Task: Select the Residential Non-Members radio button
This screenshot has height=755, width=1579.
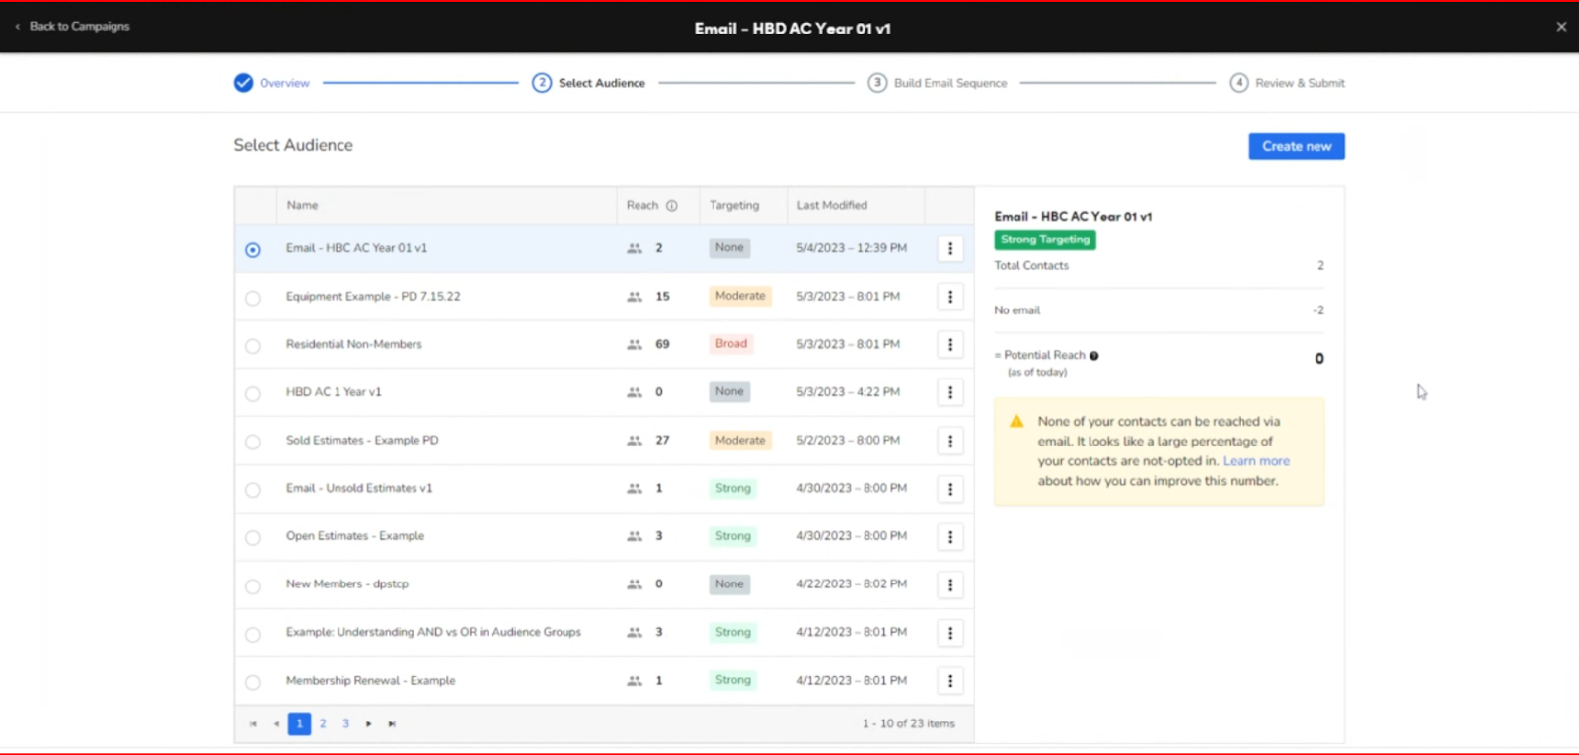Action: tap(253, 346)
